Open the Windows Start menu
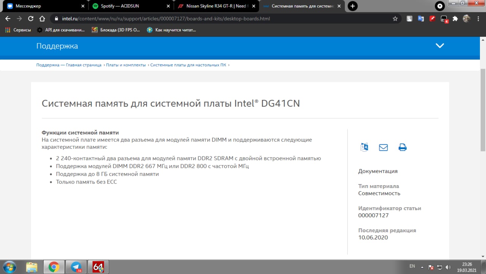 (9, 267)
